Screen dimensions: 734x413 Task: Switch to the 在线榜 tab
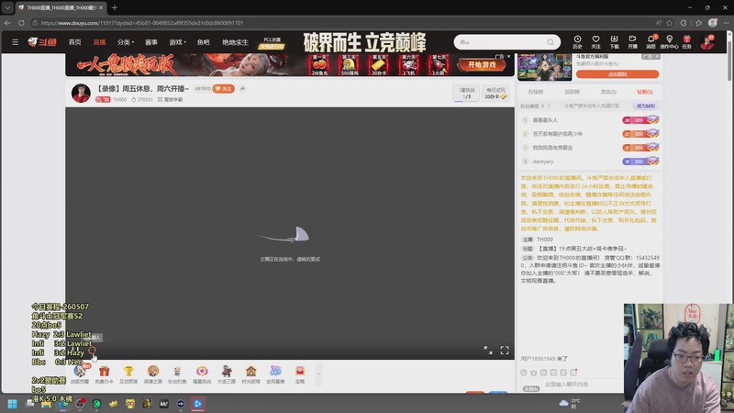coord(536,92)
